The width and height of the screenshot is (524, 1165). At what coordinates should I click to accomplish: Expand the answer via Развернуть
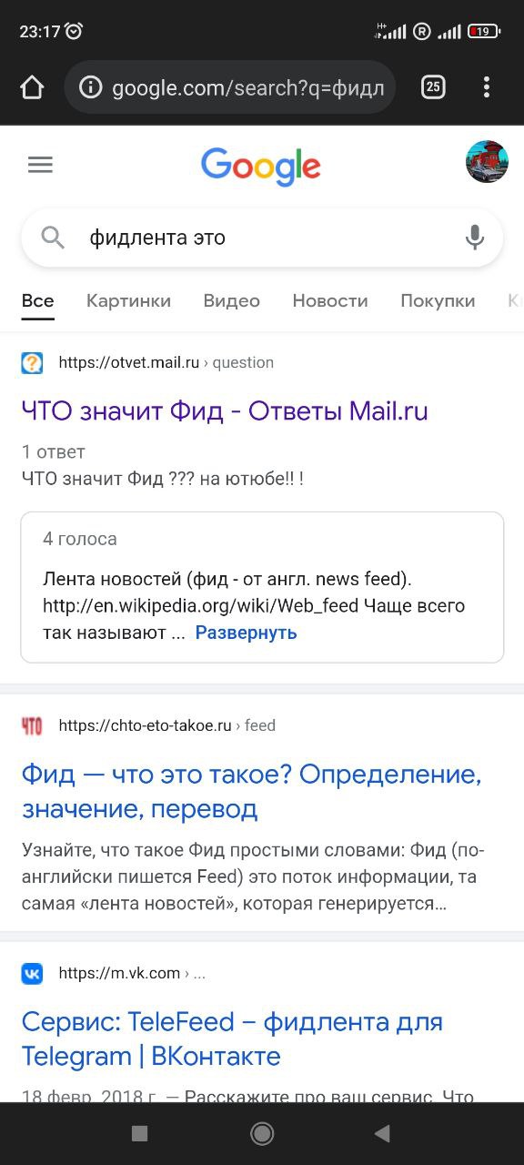coord(246,633)
